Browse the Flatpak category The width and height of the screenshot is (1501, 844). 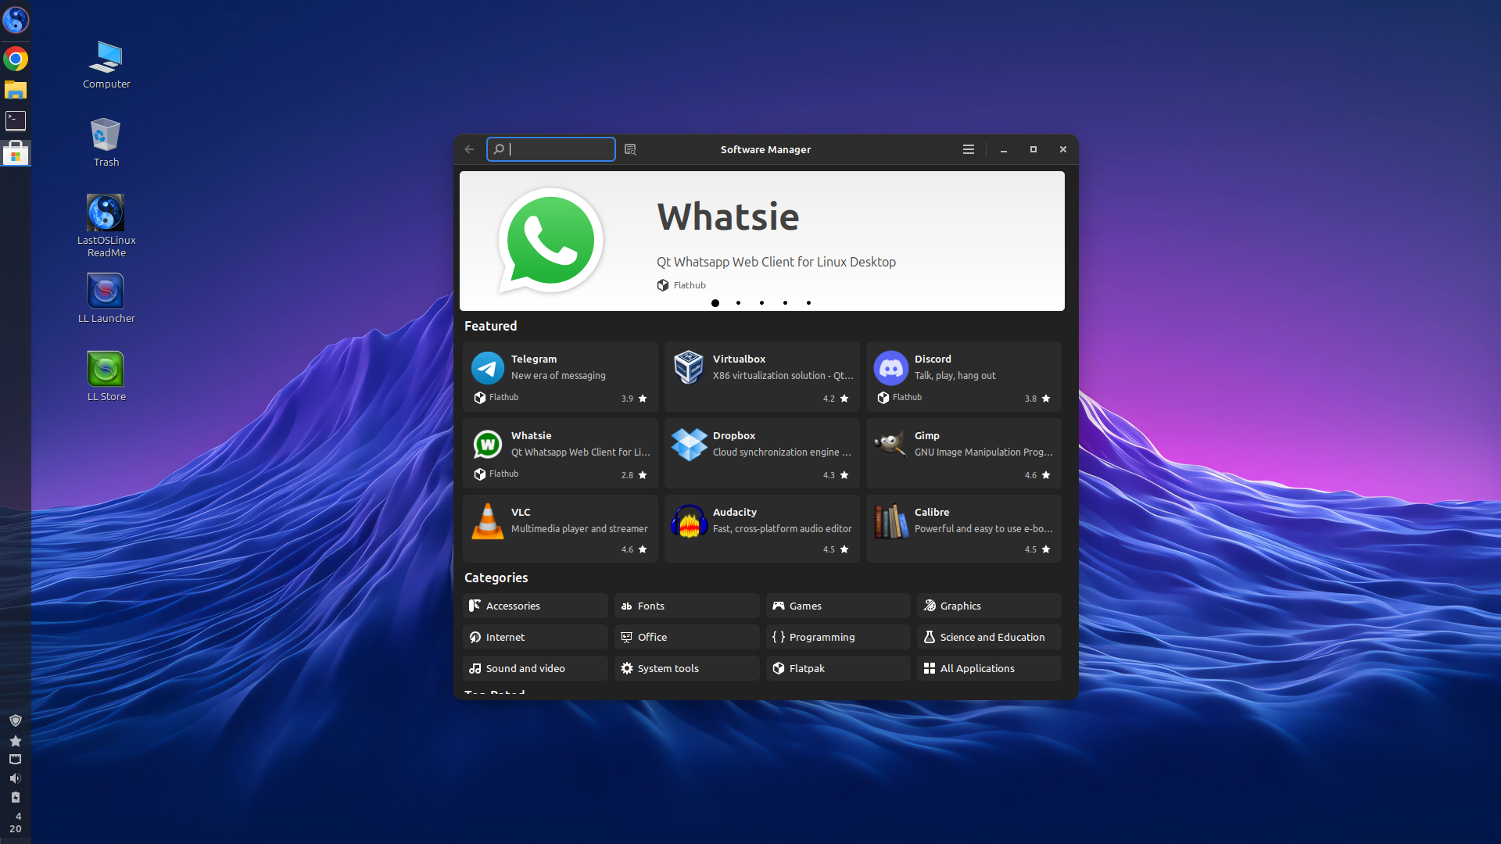tap(838, 668)
